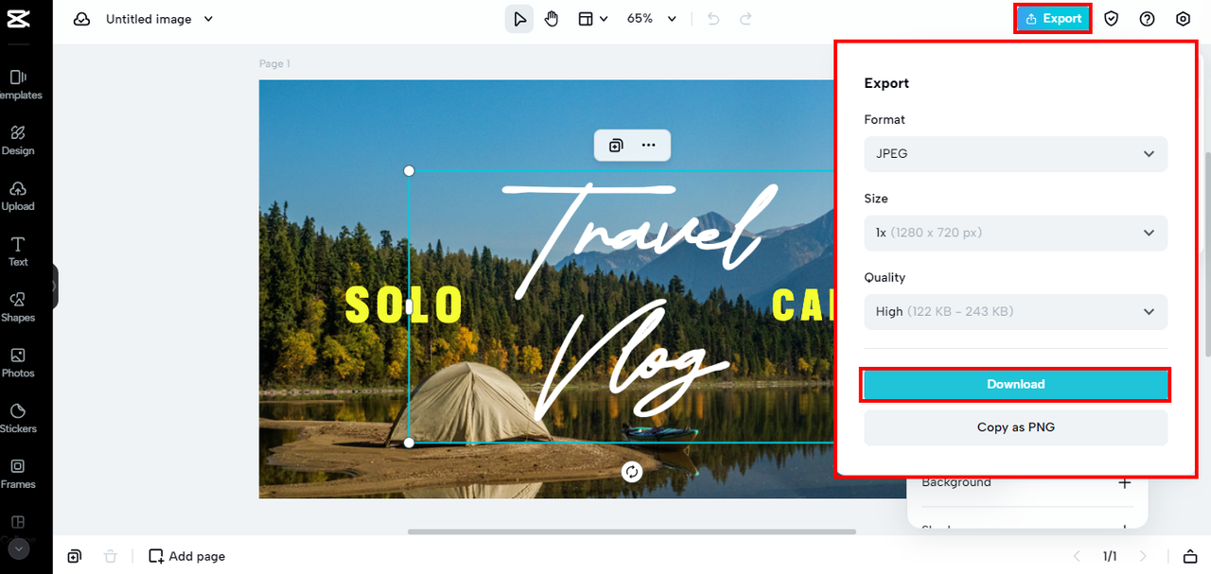Open the Photos sidebar panel
Viewport: 1211px width, 574px height.
coord(18,363)
